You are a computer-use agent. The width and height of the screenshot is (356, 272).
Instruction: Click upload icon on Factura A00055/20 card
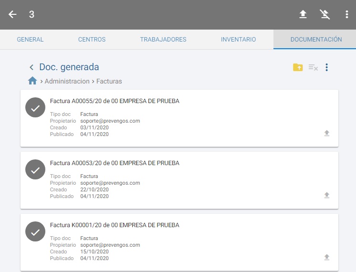[x=327, y=133]
